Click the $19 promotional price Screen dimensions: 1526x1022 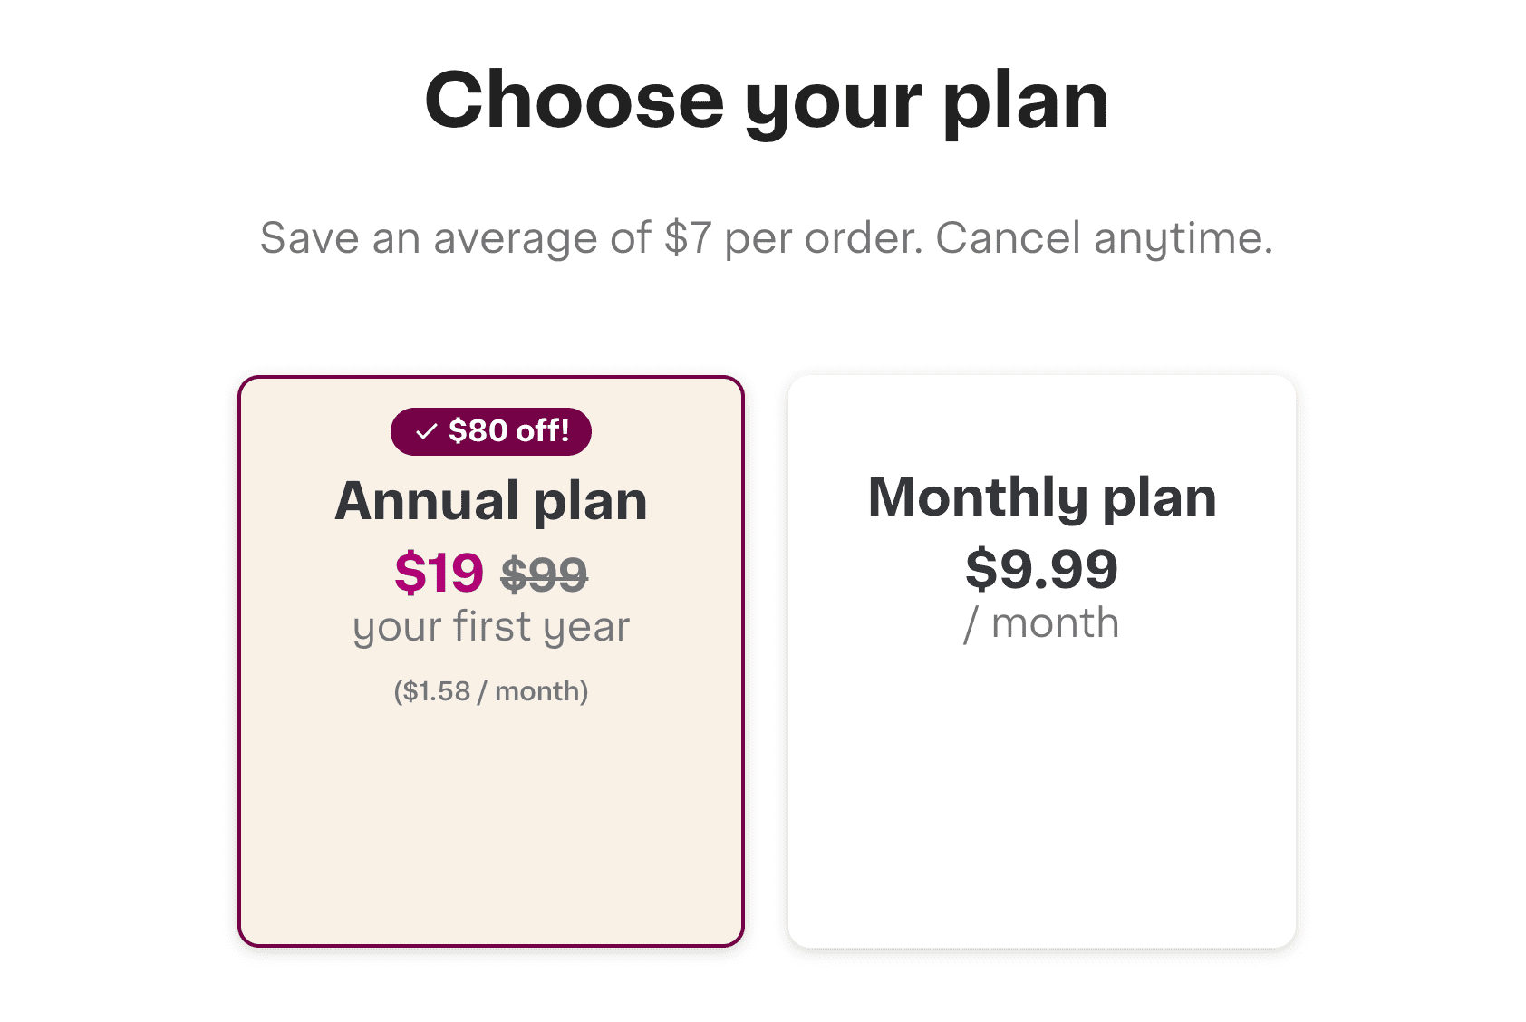tap(441, 573)
